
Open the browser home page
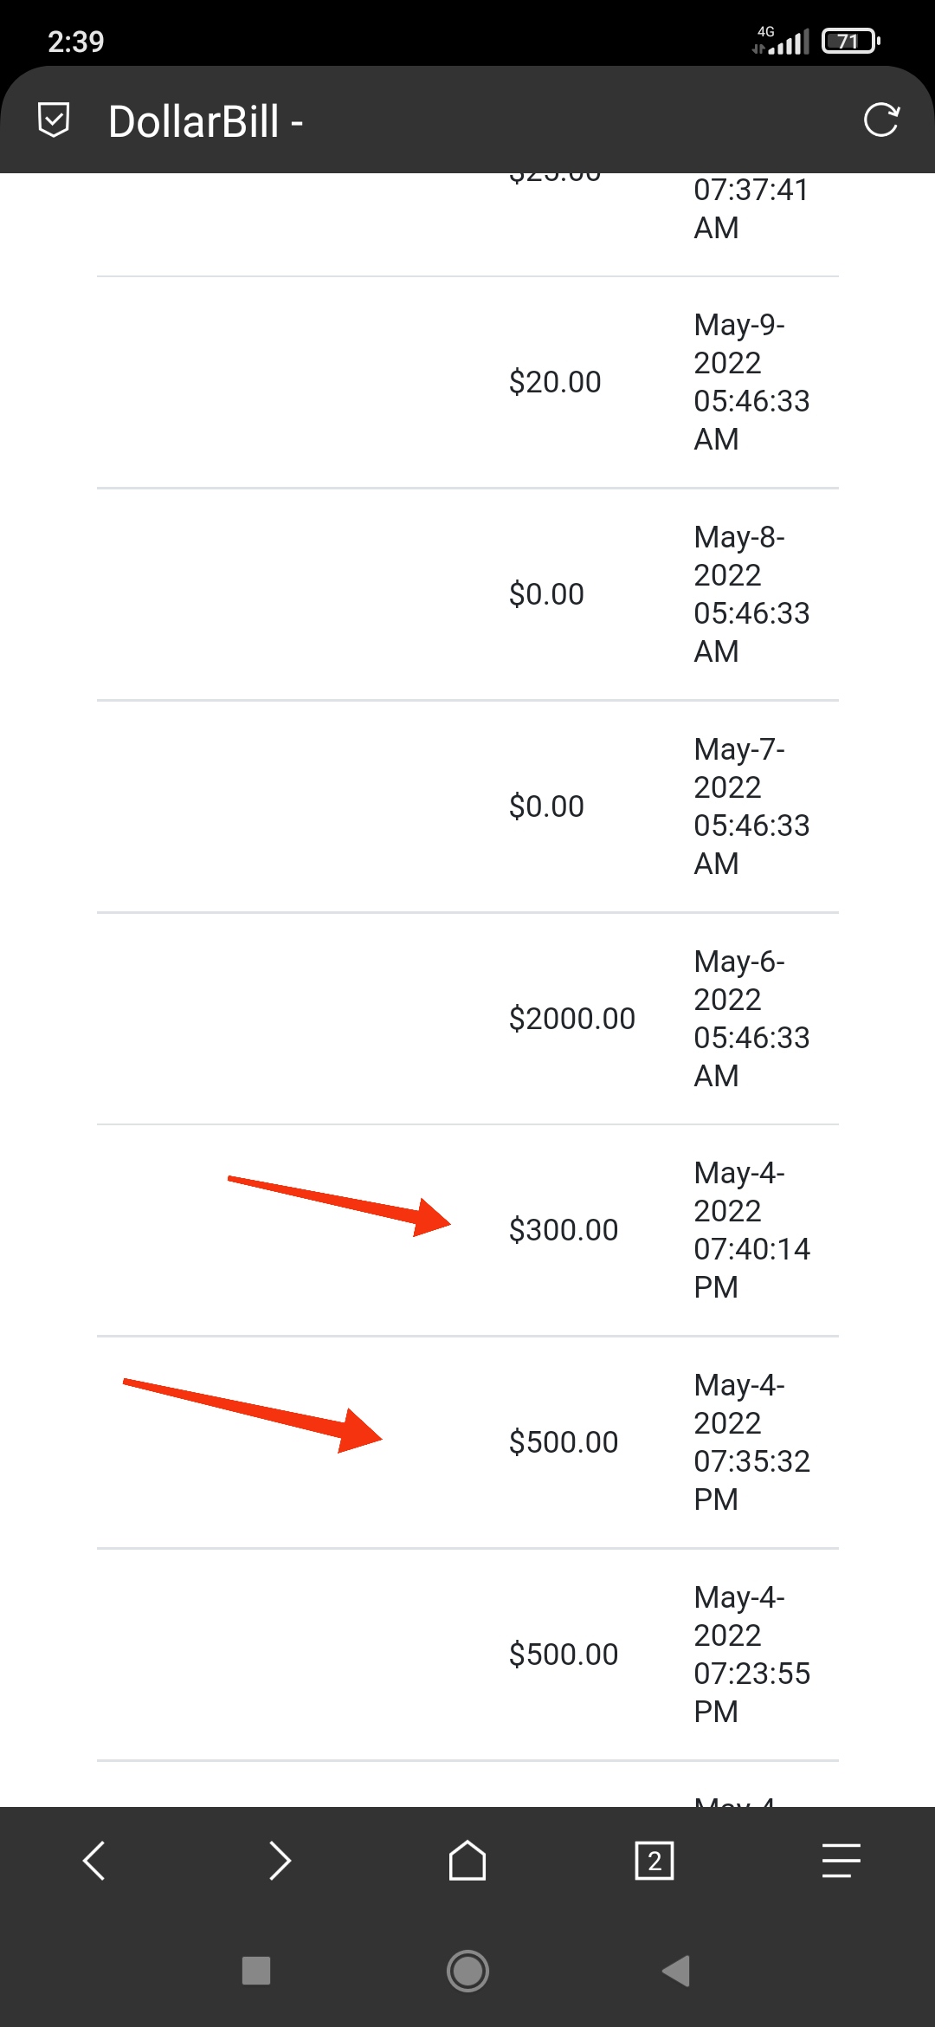point(467,1860)
